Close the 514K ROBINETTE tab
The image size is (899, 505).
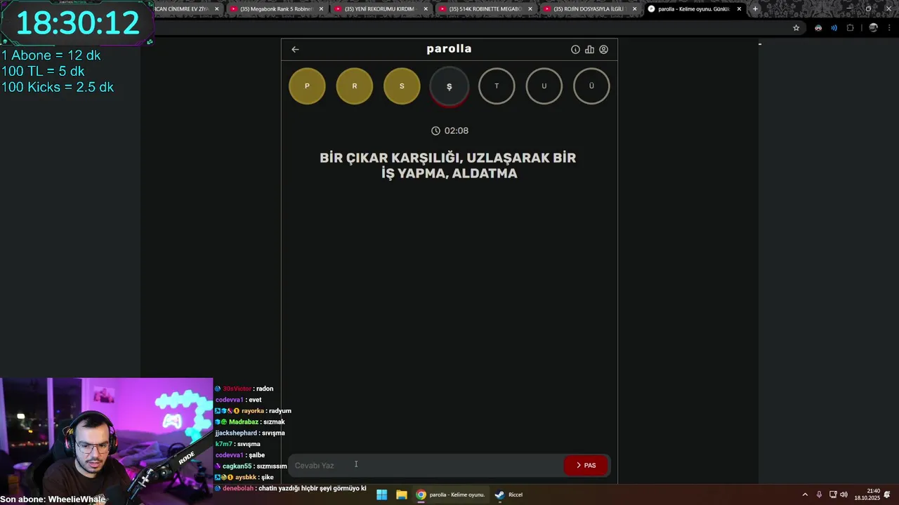pyautogui.click(x=530, y=9)
